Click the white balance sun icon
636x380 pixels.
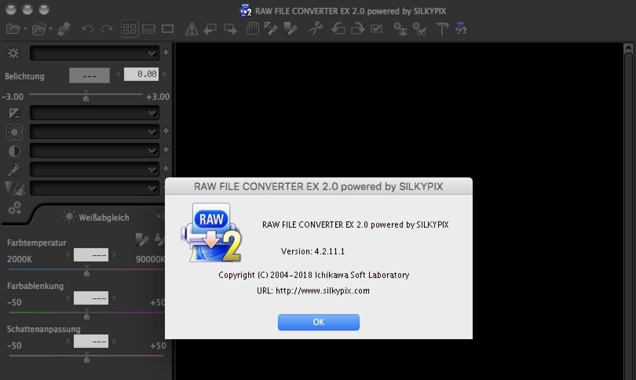tap(15, 132)
